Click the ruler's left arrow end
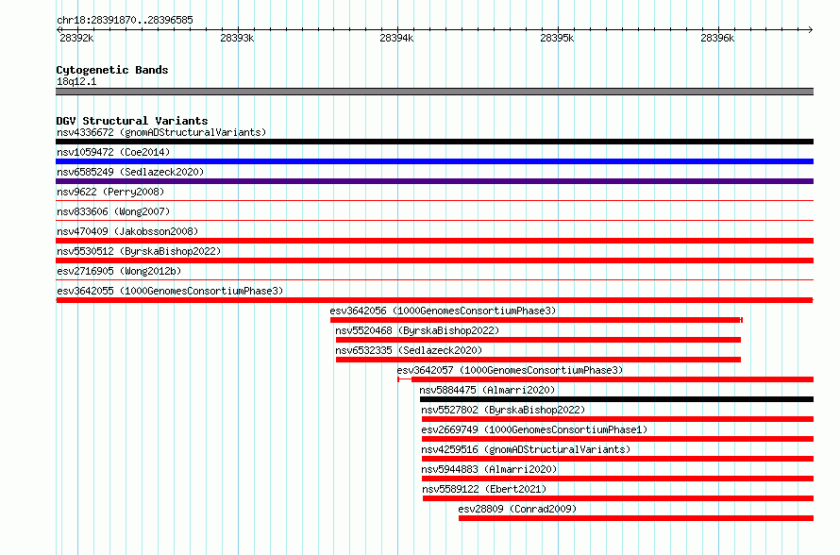The image size is (840, 555). (x=59, y=29)
